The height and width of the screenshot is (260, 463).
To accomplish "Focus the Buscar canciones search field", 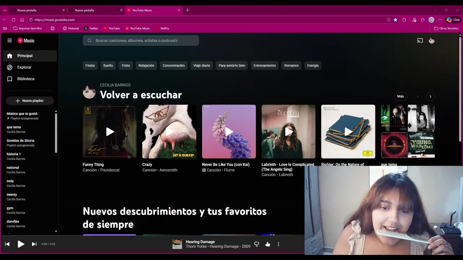I will tap(141, 40).
